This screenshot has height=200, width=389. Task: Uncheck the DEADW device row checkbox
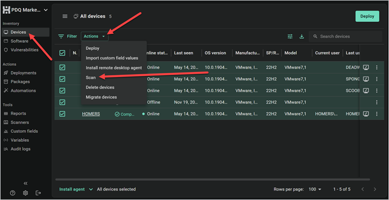click(62, 68)
